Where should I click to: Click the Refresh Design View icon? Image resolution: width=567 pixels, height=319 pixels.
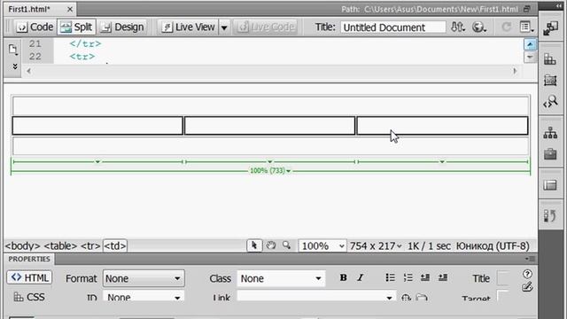coord(506,27)
